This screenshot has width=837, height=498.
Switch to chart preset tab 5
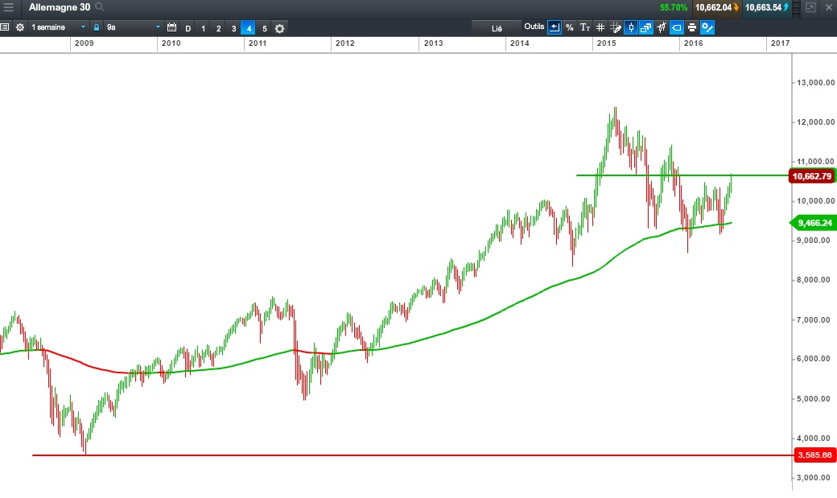(x=264, y=28)
